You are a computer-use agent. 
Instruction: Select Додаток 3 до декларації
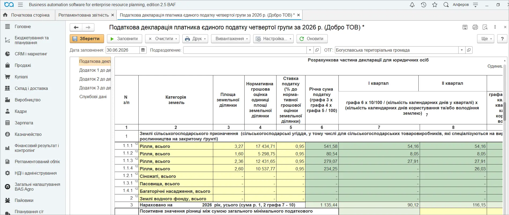[x=95, y=88]
